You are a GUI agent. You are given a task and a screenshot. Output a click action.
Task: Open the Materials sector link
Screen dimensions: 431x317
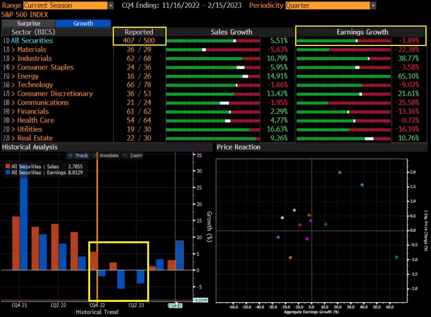pyautogui.click(x=32, y=49)
